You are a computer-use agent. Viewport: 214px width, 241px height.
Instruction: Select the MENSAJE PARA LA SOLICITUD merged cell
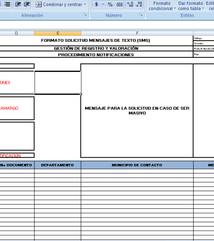click(137, 110)
